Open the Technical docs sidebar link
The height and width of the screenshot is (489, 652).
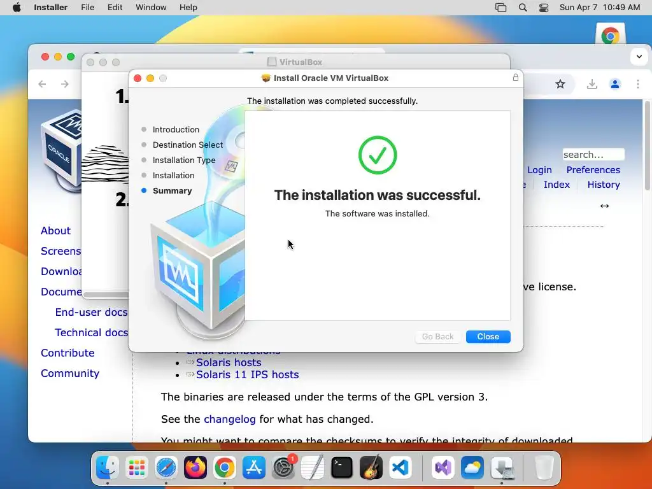coord(92,332)
